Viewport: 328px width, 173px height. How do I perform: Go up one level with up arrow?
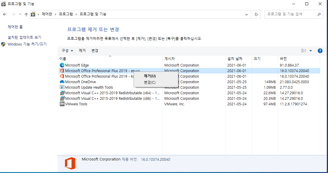(26, 14)
